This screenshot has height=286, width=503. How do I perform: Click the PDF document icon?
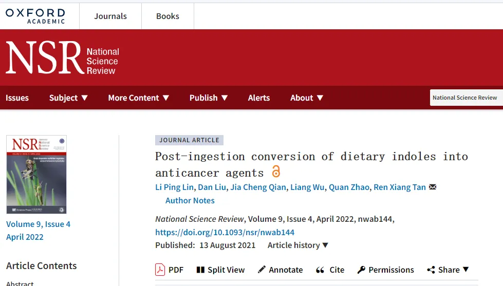(x=160, y=270)
